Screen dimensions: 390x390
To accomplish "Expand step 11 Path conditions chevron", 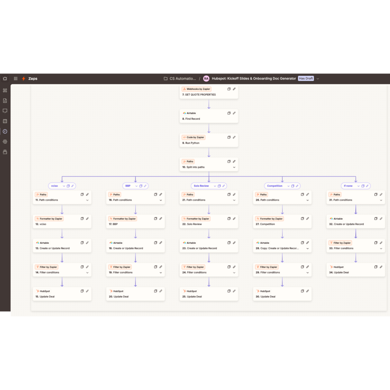I will pyautogui.click(x=87, y=200).
